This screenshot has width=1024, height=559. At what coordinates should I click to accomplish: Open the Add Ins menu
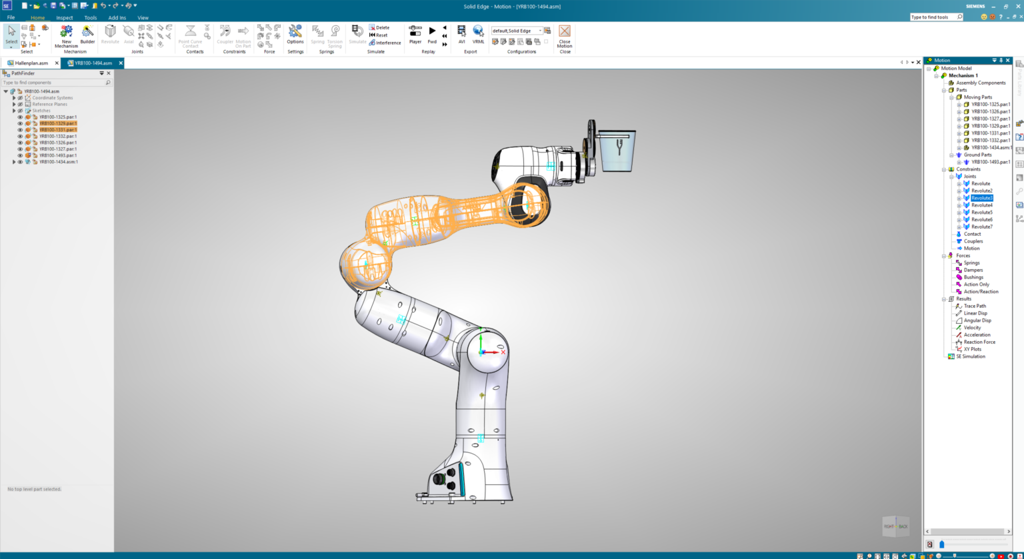point(117,17)
